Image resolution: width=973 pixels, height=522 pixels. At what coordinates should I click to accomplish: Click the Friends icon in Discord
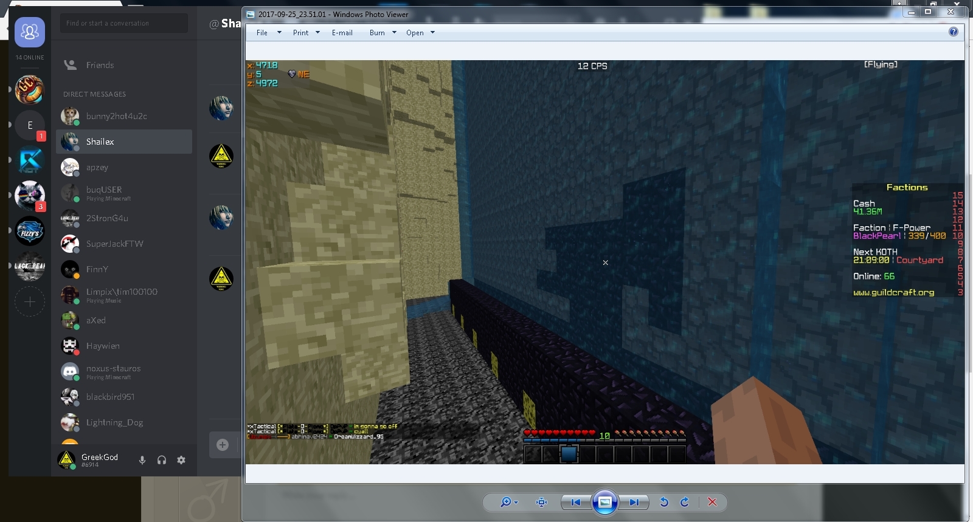(x=71, y=64)
